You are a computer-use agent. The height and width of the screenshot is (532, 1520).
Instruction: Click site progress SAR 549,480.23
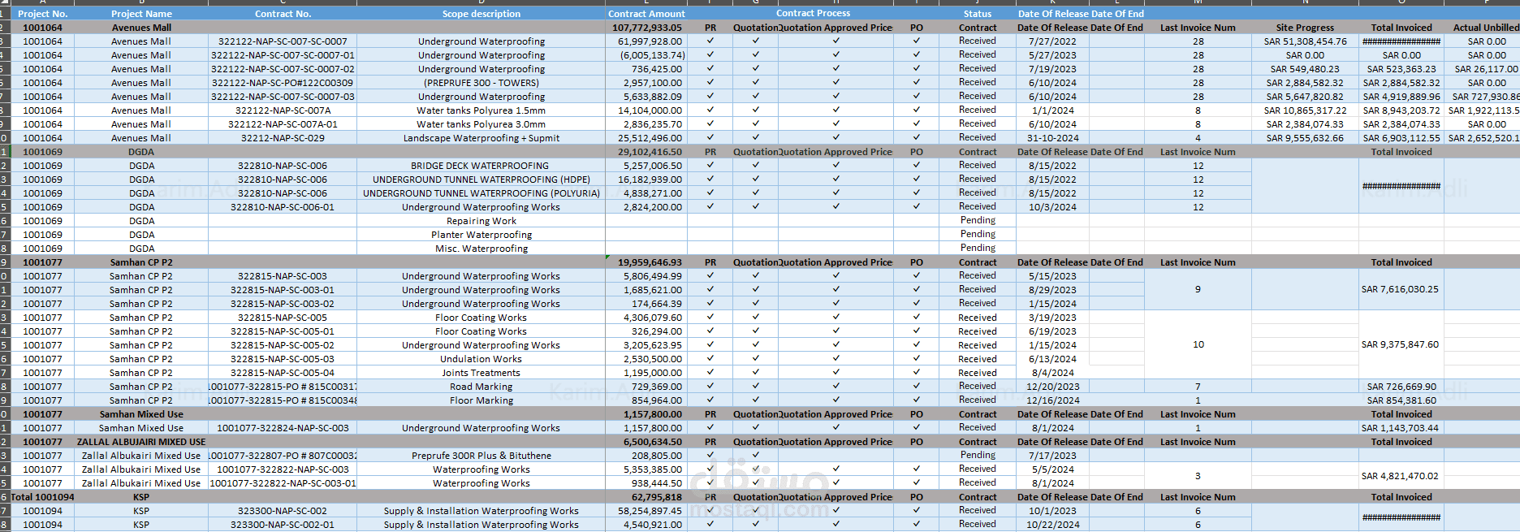1305,69
